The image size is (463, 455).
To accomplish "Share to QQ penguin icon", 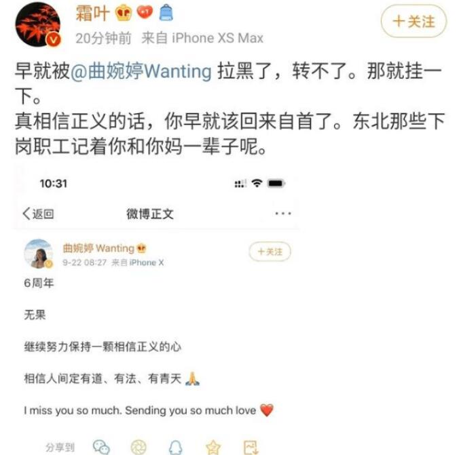I will (175, 448).
